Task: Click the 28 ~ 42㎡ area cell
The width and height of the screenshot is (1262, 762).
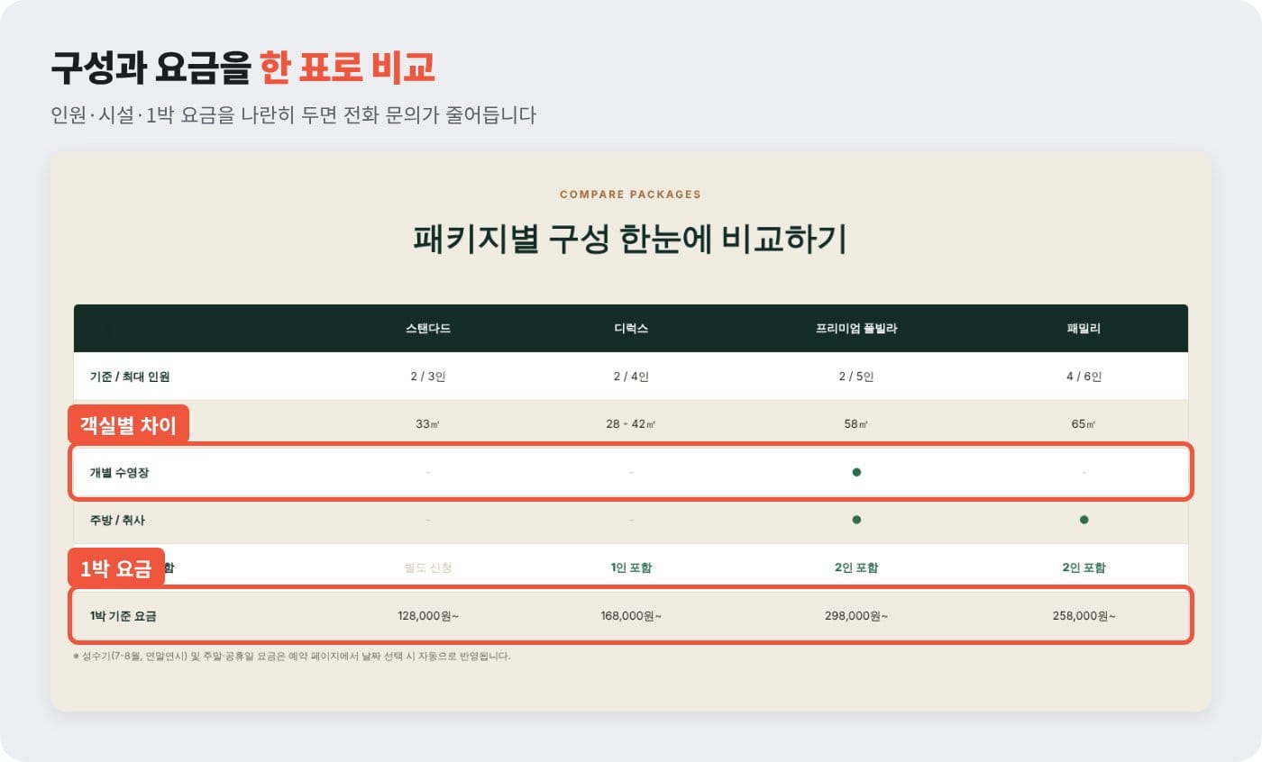Action: pyautogui.click(x=631, y=424)
